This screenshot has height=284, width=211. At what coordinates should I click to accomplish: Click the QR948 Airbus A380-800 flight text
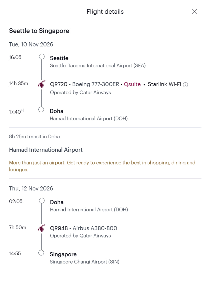pyautogui.click(x=83, y=228)
